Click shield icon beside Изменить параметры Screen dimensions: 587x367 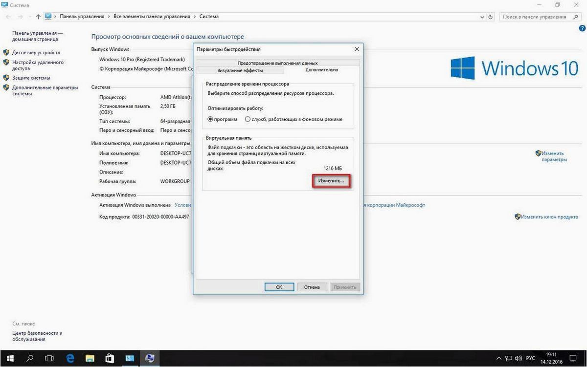pyautogui.click(x=539, y=153)
